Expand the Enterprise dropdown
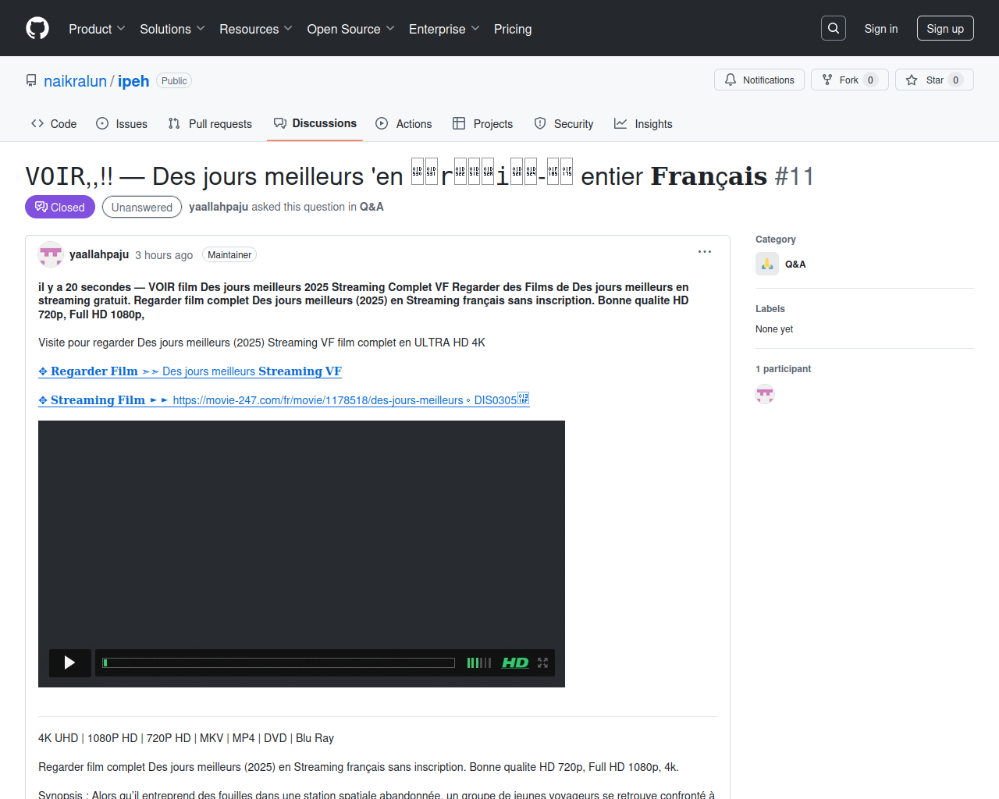The width and height of the screenshot is (999, 799). pyautogui.click(x=444, y=29)
